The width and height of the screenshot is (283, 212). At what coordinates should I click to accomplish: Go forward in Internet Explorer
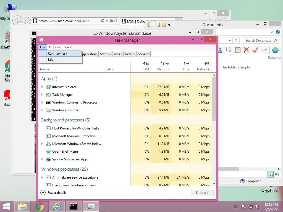pos(27,21)
